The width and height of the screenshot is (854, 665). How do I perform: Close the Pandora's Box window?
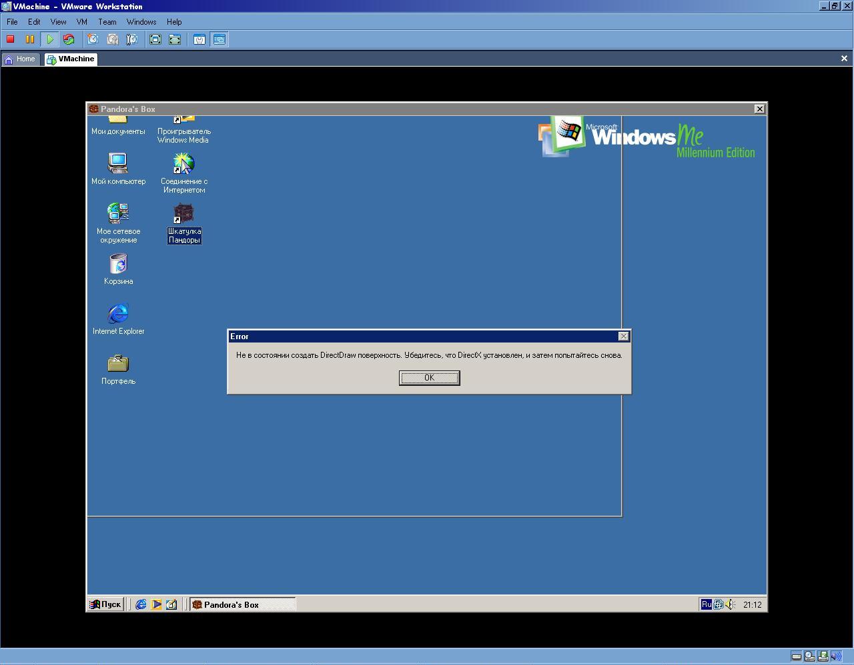(x=759, y=109)
